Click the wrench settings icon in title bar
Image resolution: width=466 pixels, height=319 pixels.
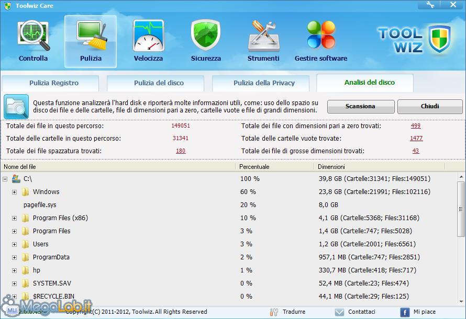click(430, 5)
